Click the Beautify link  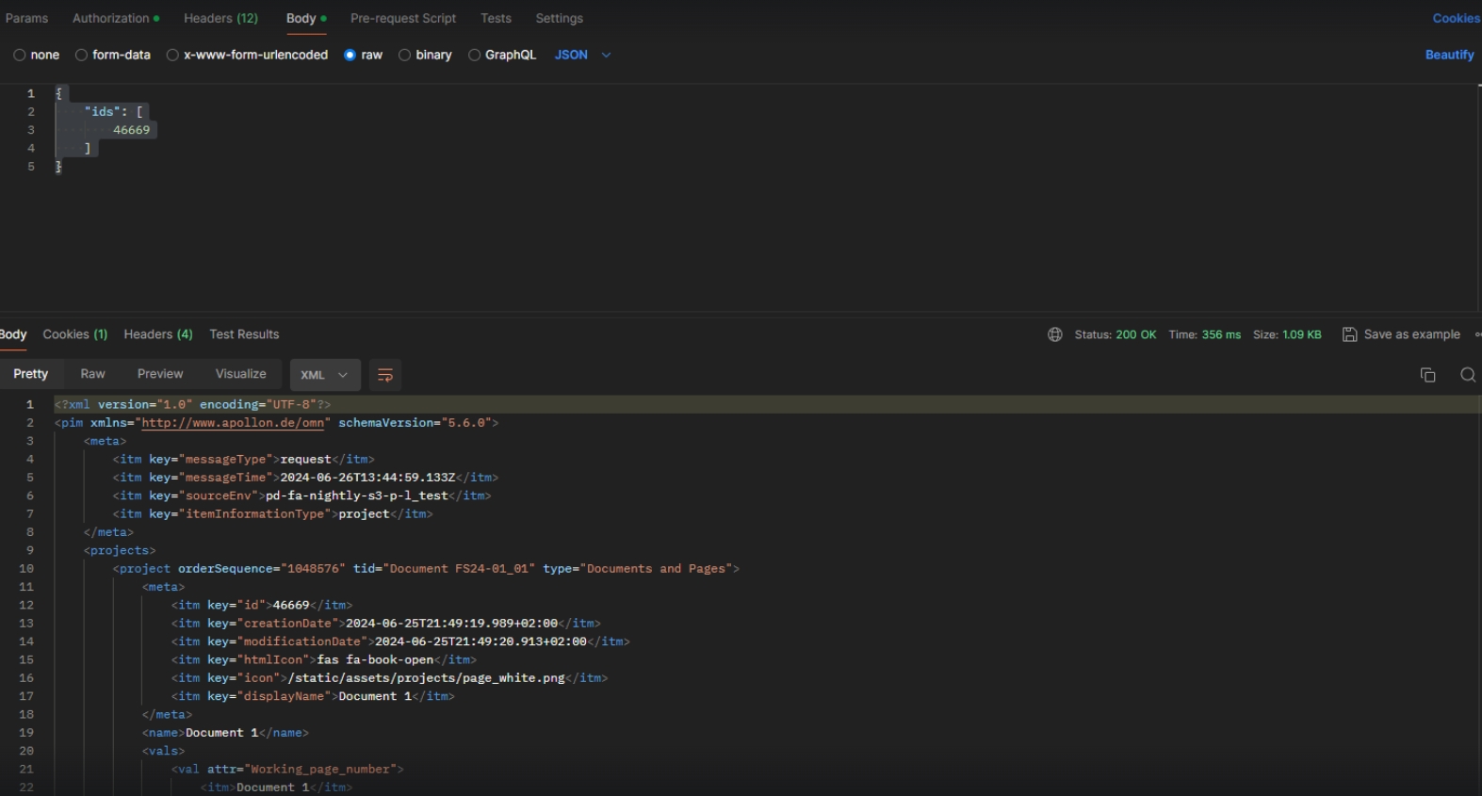pos(1449,55)
